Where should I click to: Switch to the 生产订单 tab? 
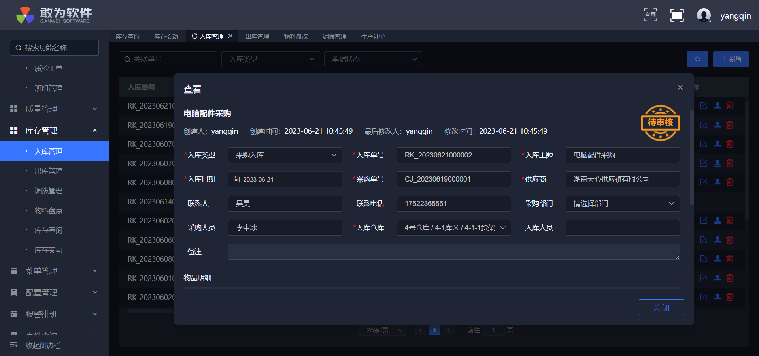pos(373,36)
